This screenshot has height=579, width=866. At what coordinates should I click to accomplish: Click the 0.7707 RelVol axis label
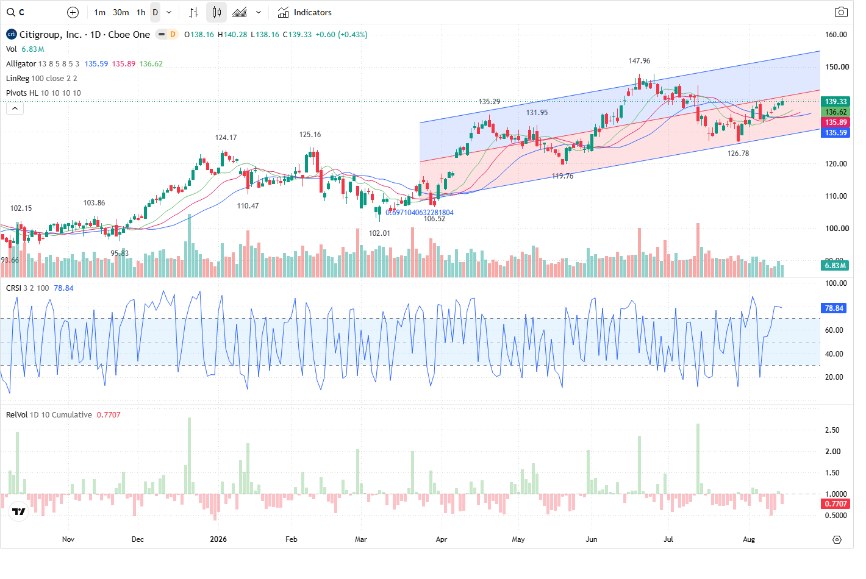836,504
